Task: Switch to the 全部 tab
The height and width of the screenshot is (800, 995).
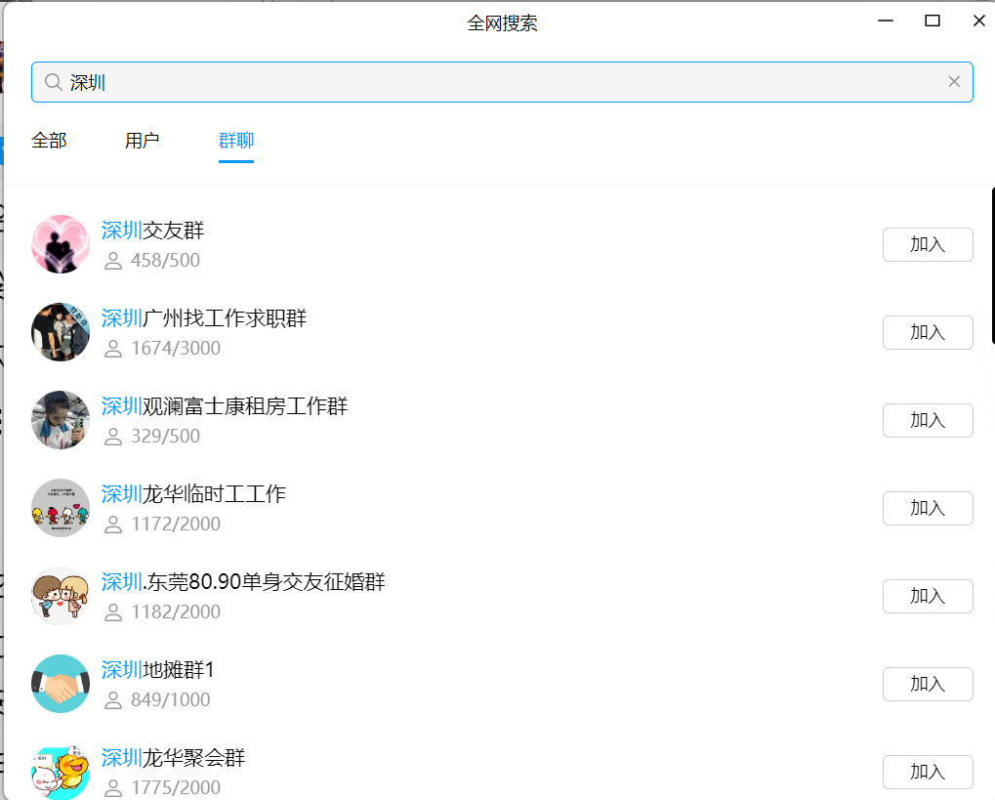Action: (49, 141)
